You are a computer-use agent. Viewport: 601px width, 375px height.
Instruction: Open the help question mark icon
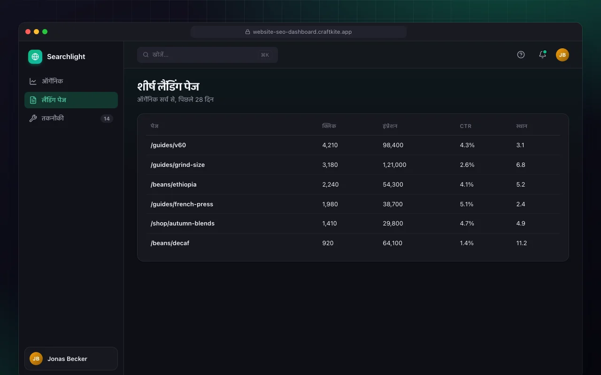[x=521, y=55]
